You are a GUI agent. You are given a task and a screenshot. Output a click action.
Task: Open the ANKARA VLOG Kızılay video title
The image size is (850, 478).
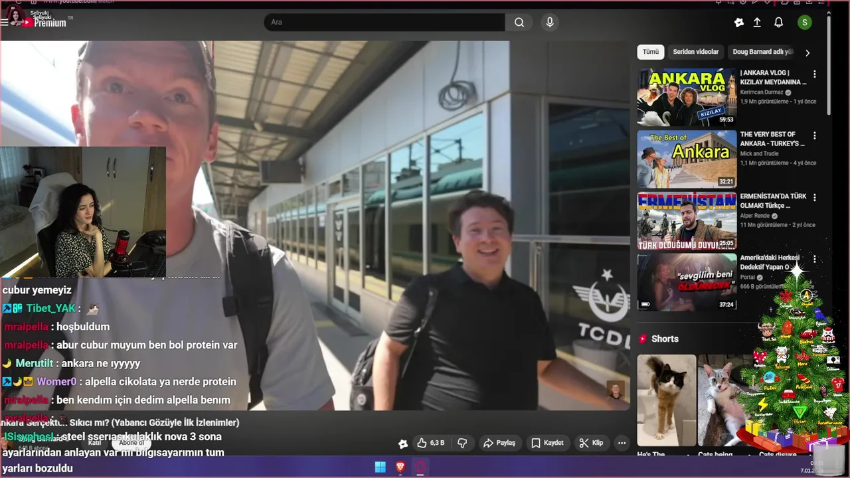(x=773, y=78)
